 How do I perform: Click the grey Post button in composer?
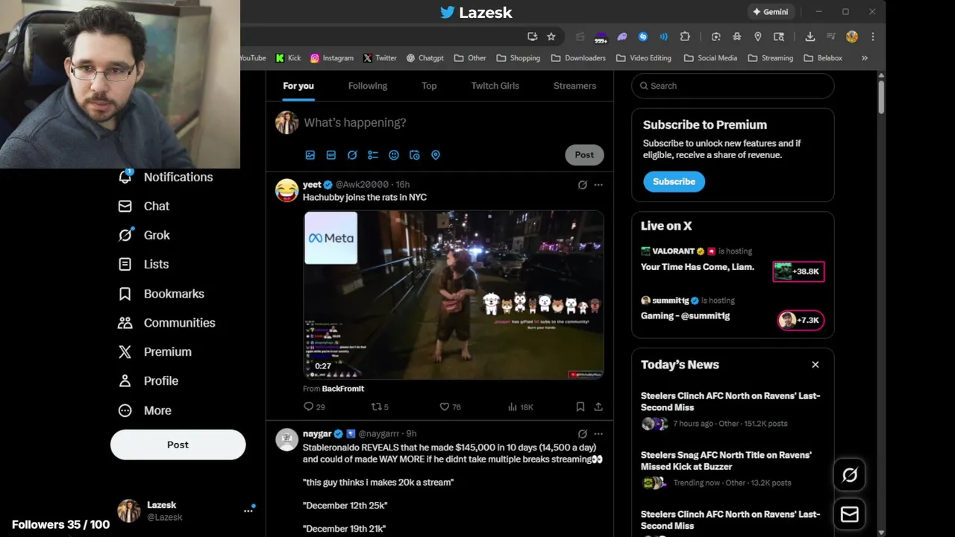click(584, 154)
